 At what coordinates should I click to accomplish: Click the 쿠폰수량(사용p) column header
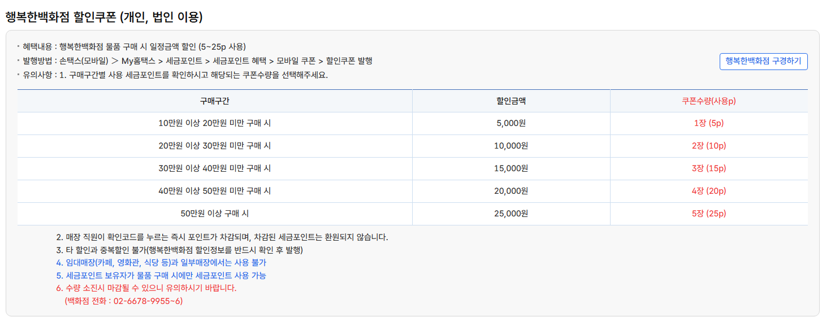(x=708, y=101)
